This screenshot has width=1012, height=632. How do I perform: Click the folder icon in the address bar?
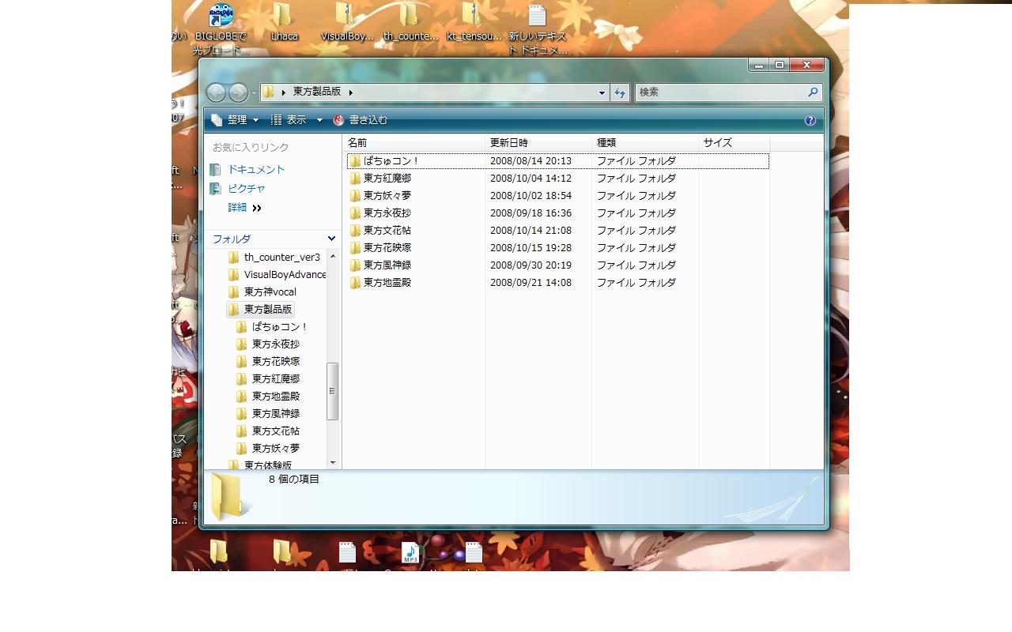pyautogui.click(x=269, y=92)
